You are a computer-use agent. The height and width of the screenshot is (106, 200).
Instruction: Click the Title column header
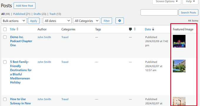(12, 29)
